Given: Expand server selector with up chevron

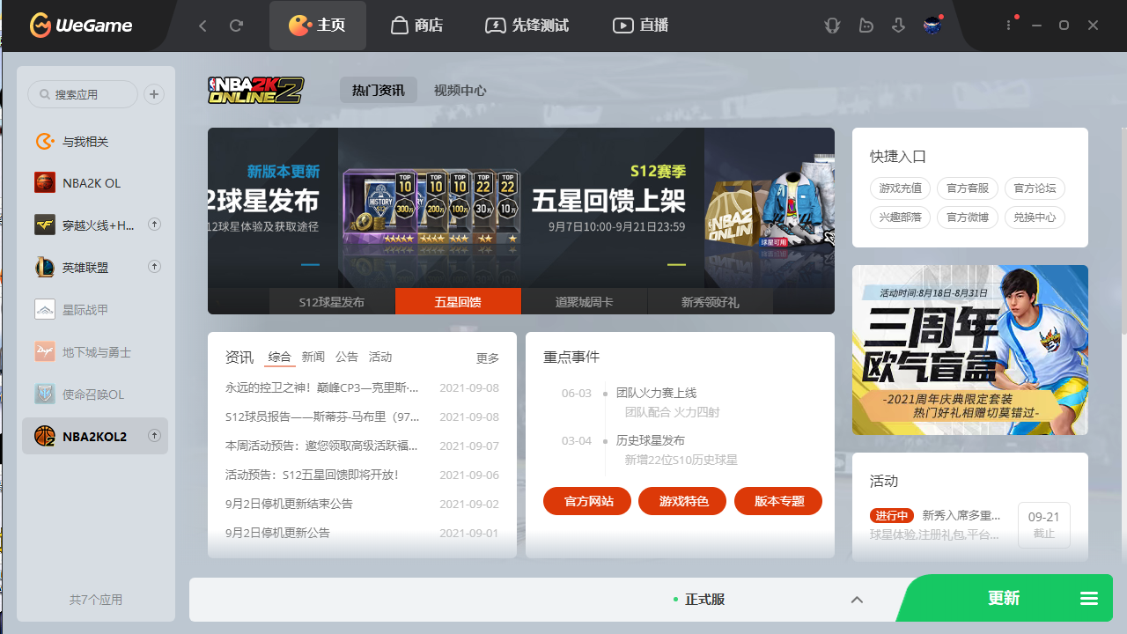Looking at the screenshot, I should [x=857, y=600].
